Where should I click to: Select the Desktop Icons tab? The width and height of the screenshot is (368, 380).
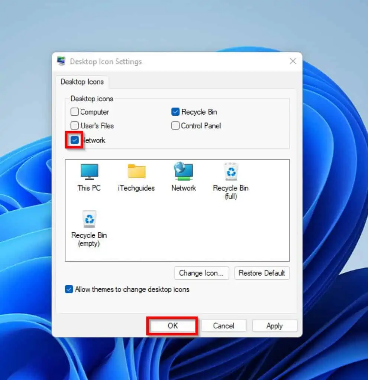coord(82,82)
